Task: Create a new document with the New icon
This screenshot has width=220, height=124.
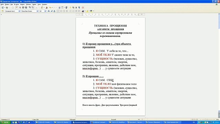Action: (x=2, y=8)
